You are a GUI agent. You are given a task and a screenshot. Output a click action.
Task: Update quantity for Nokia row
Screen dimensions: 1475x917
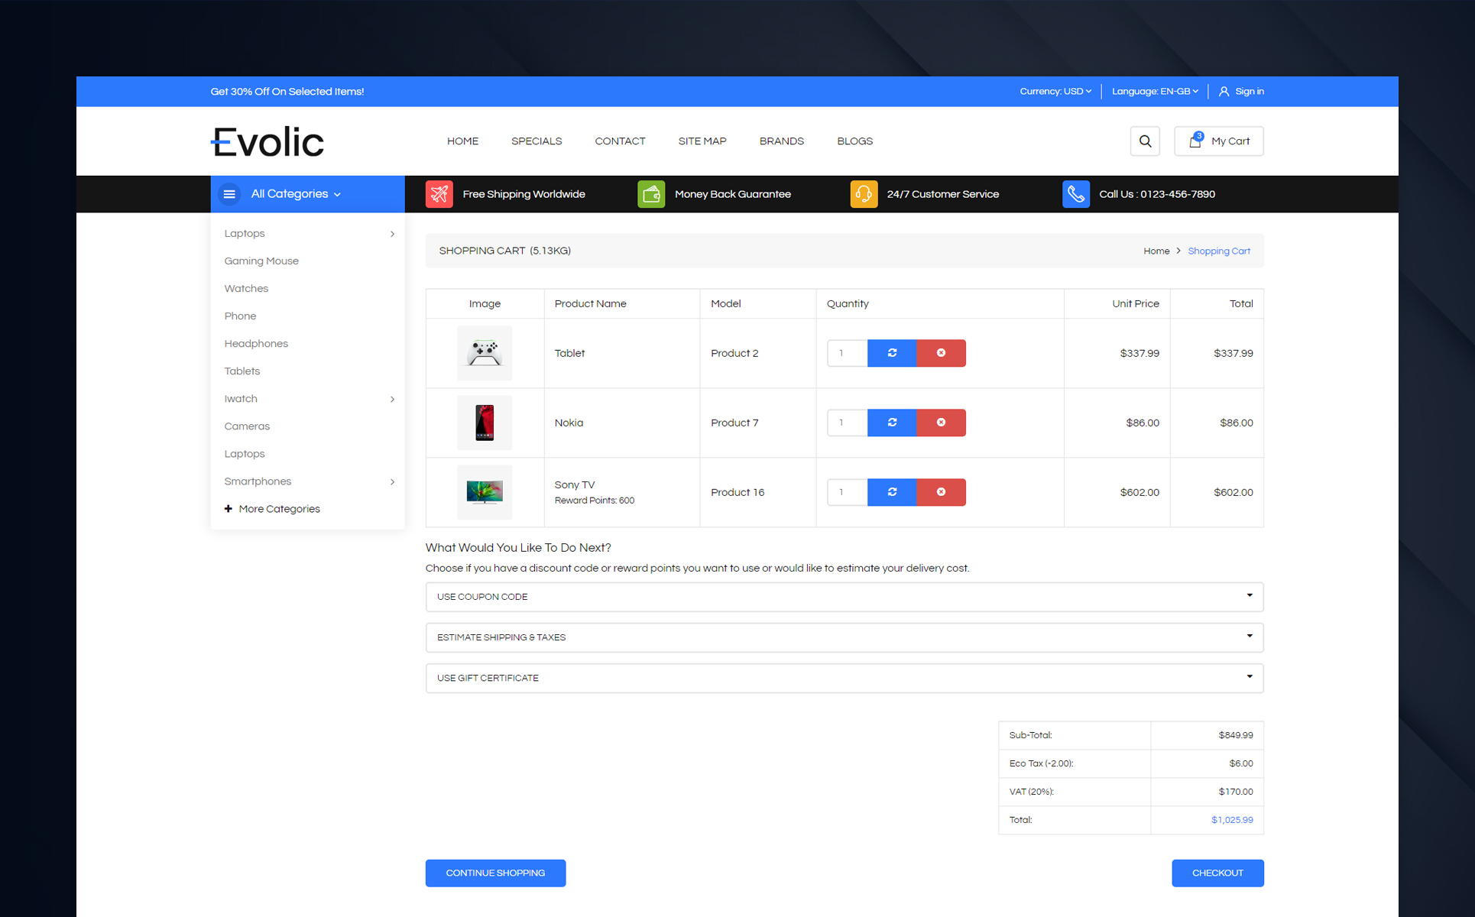tap(892, 423)
